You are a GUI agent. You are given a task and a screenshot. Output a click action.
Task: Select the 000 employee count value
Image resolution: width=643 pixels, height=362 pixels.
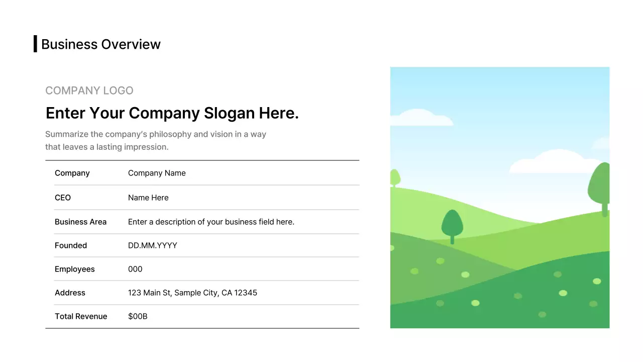pos(135,269)
